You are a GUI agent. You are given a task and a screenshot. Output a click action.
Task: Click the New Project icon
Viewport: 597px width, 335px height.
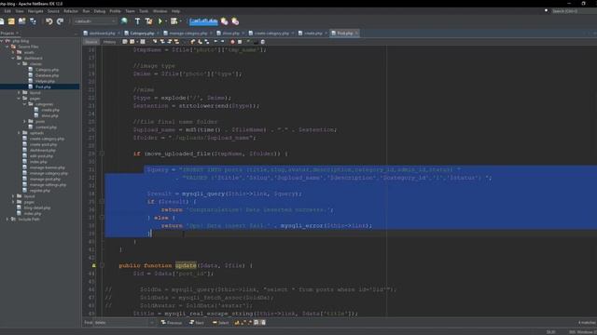(11, 21)
